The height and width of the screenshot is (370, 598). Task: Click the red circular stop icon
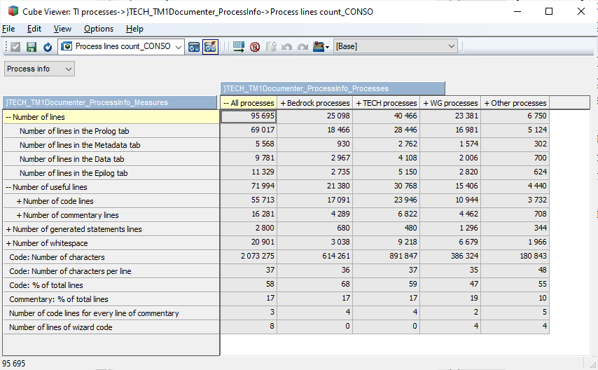coord(255,47)
